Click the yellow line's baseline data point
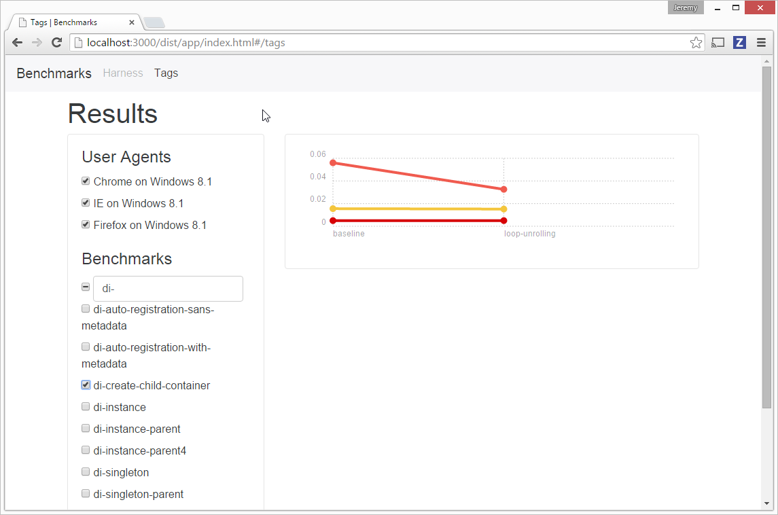 pos(333,209)
